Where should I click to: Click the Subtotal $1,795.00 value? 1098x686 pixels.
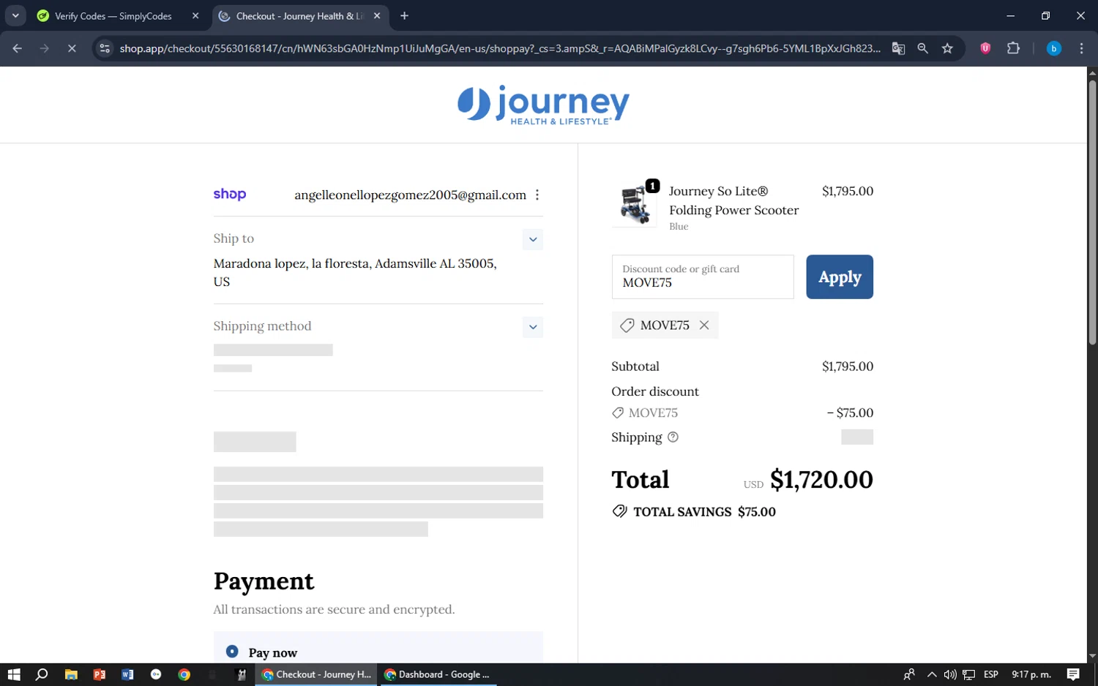pos(848,366)
